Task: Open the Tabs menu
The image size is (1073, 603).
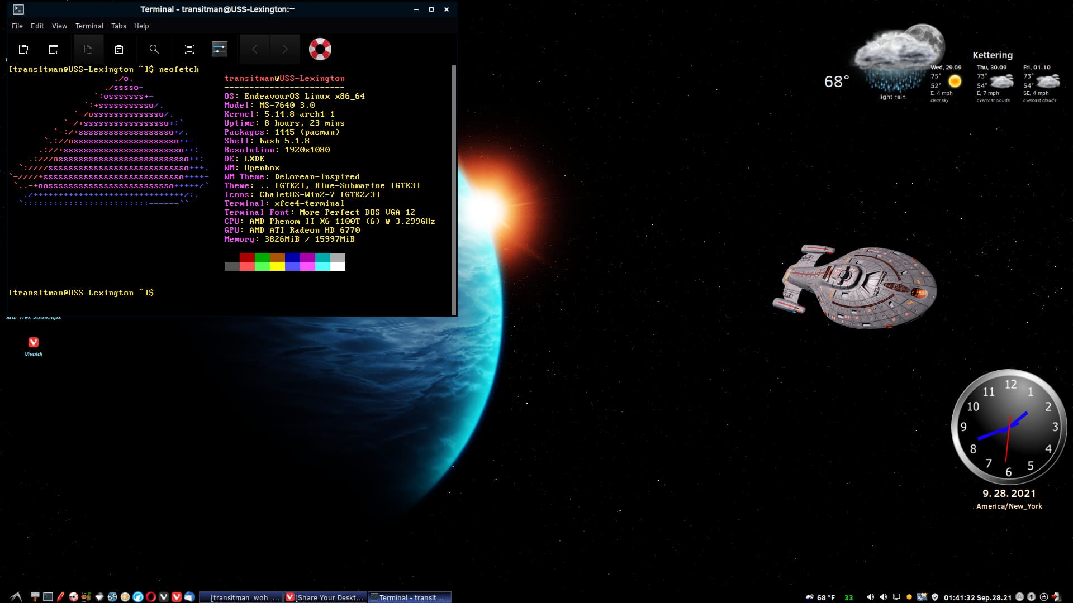Action: [118, 26]
